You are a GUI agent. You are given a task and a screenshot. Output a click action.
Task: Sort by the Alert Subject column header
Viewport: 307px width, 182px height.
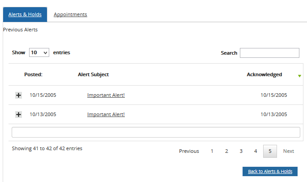[x=93, y=74]
